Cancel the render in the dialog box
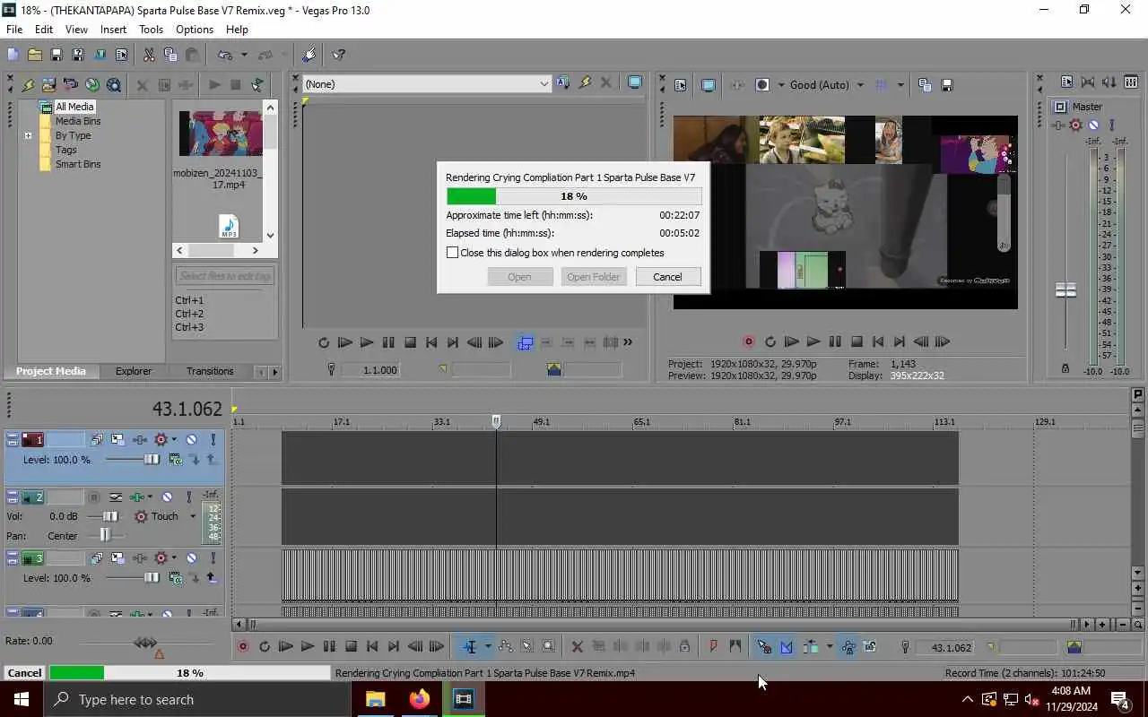Viewport: 1148px width, 717px height. [667, 277]
